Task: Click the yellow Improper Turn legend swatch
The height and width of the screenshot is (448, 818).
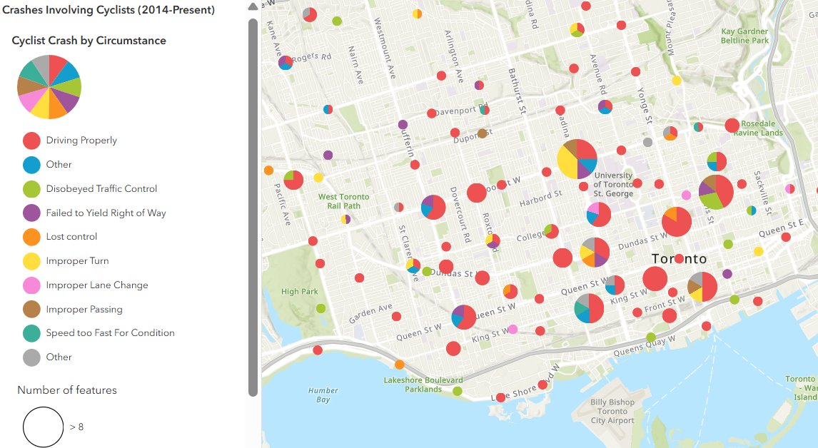Action: tap(32, 261)
